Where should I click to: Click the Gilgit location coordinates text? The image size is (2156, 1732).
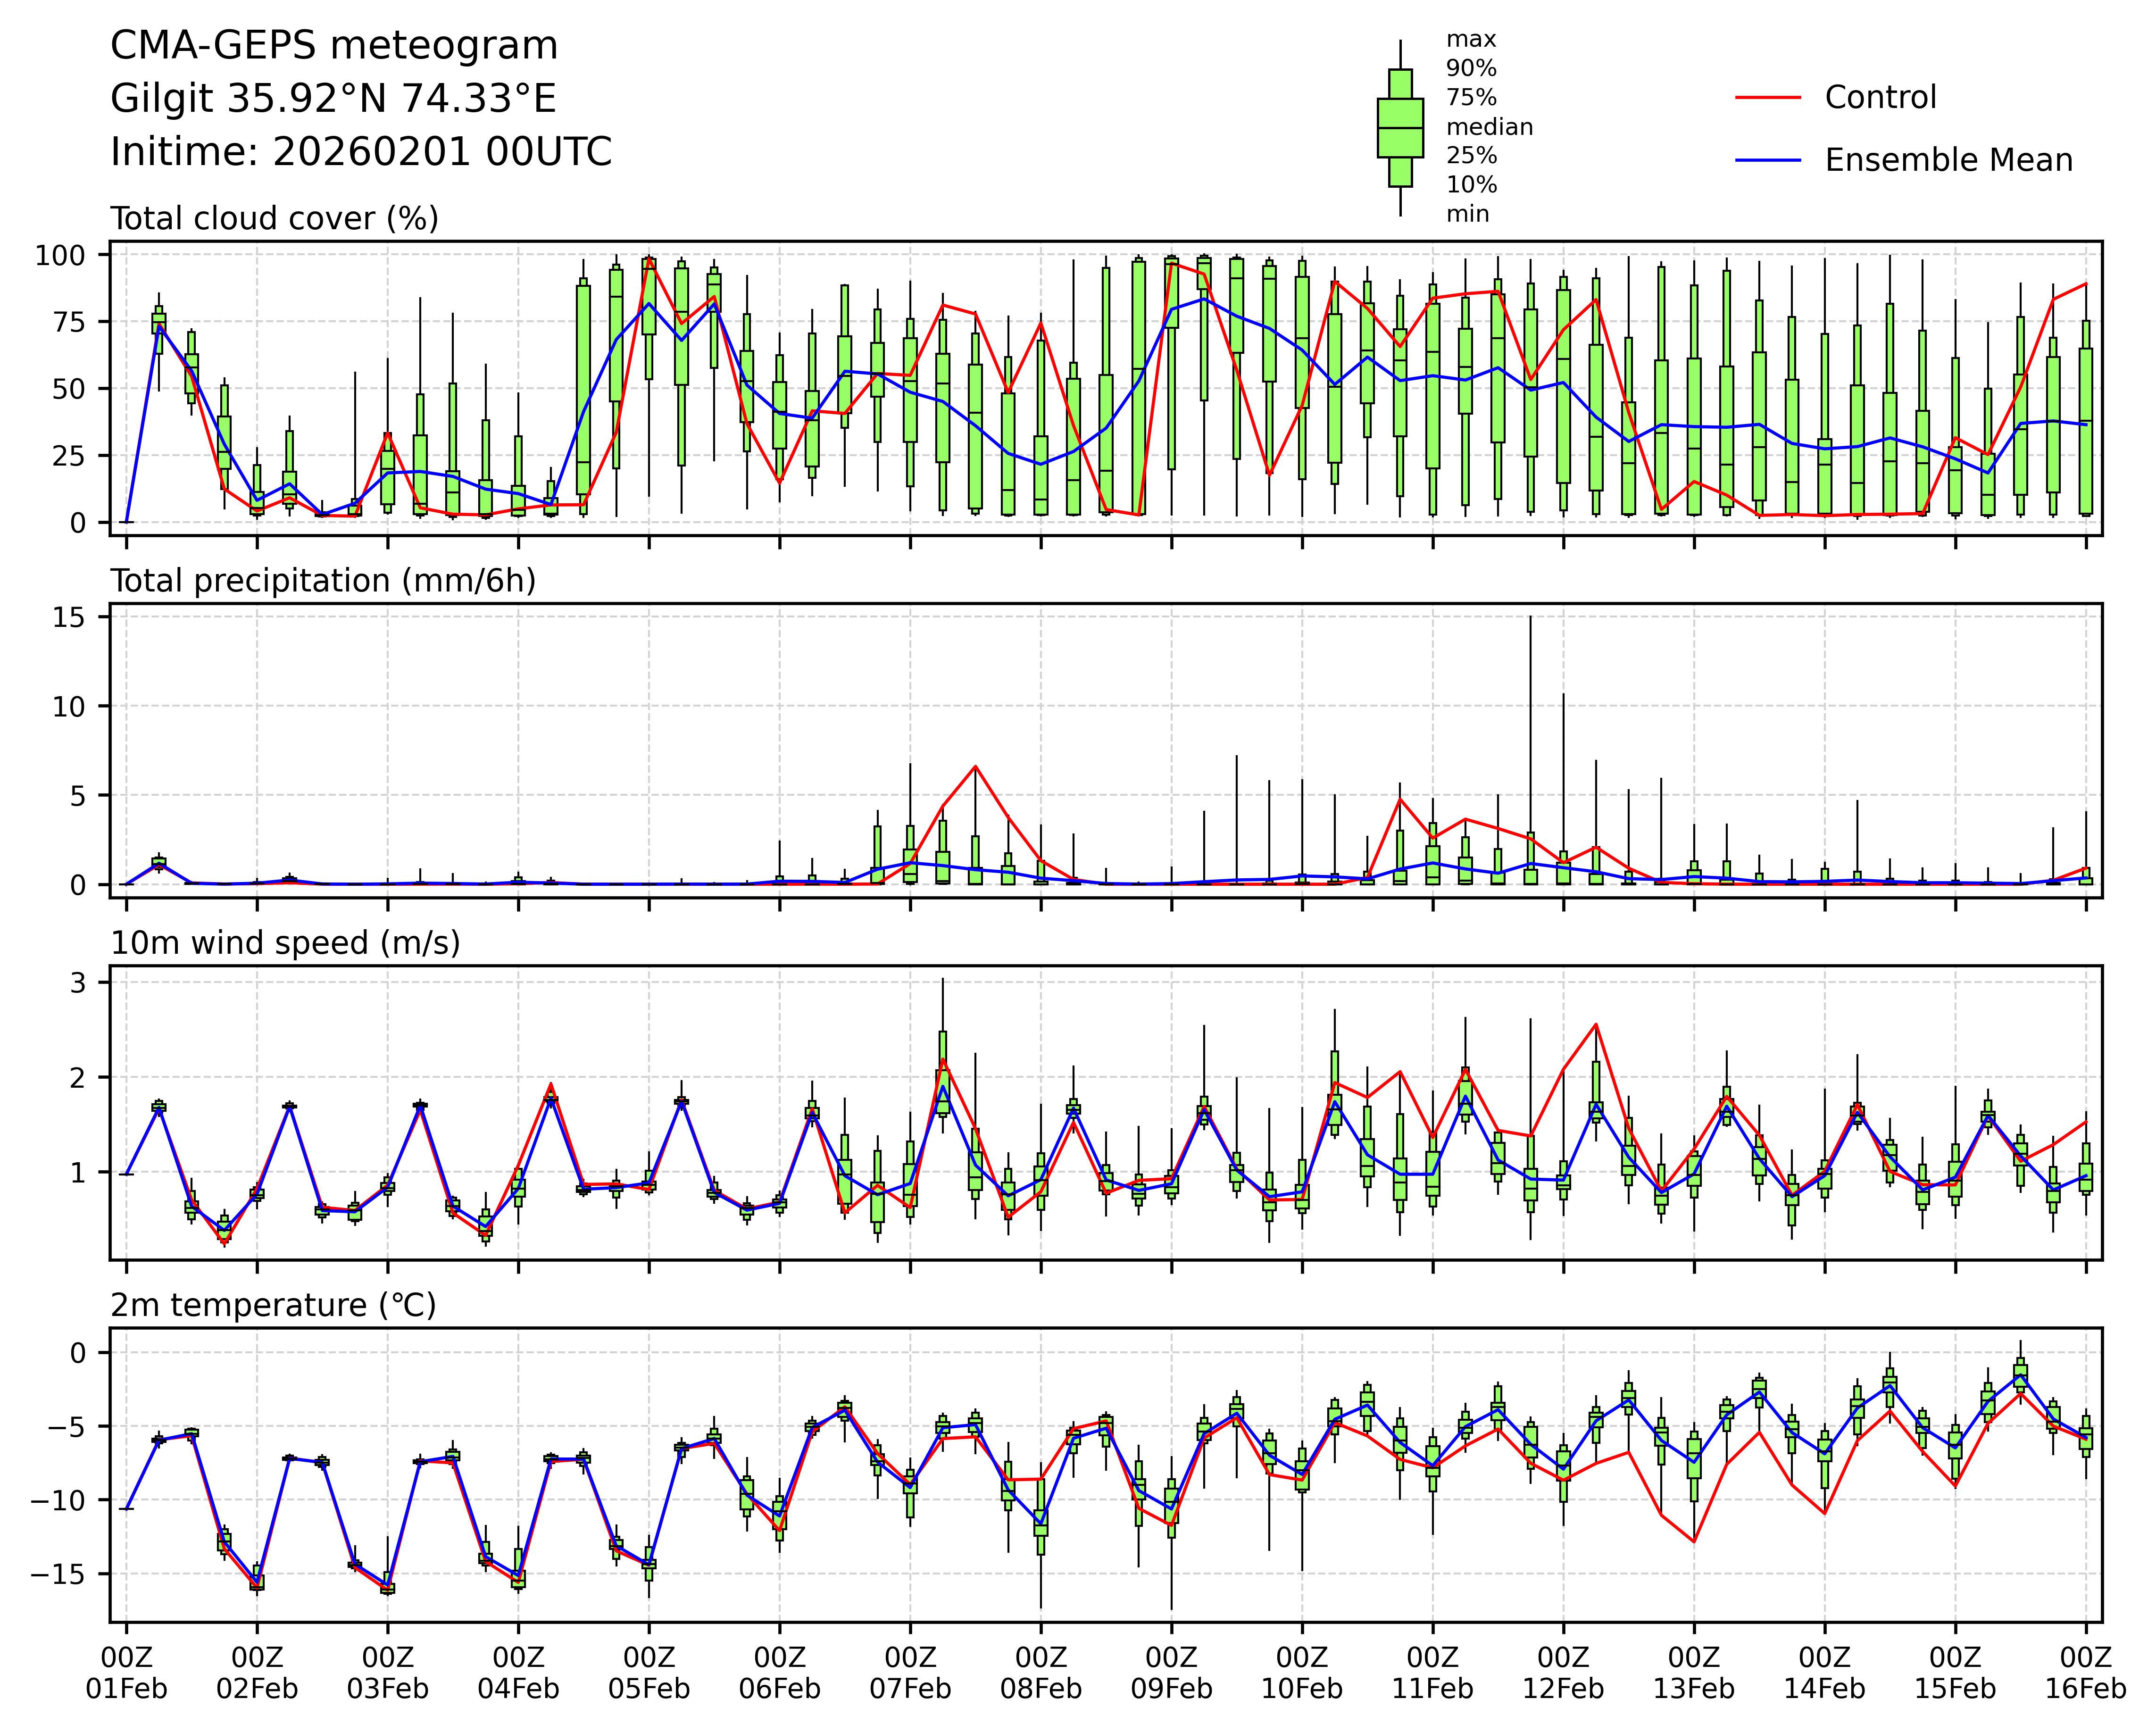333,99
